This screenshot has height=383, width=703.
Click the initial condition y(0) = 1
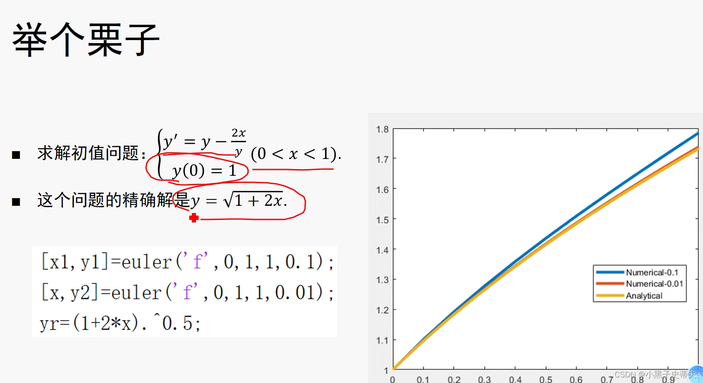coord(205,171)
